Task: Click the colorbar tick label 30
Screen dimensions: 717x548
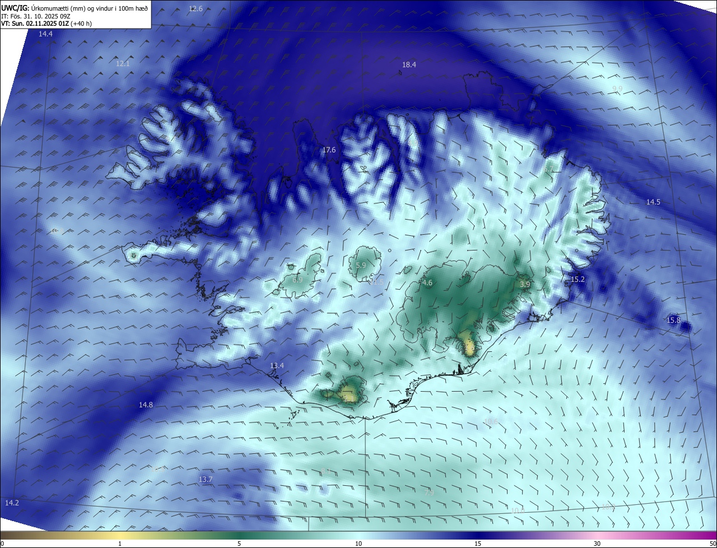Action: pos(597,544)
